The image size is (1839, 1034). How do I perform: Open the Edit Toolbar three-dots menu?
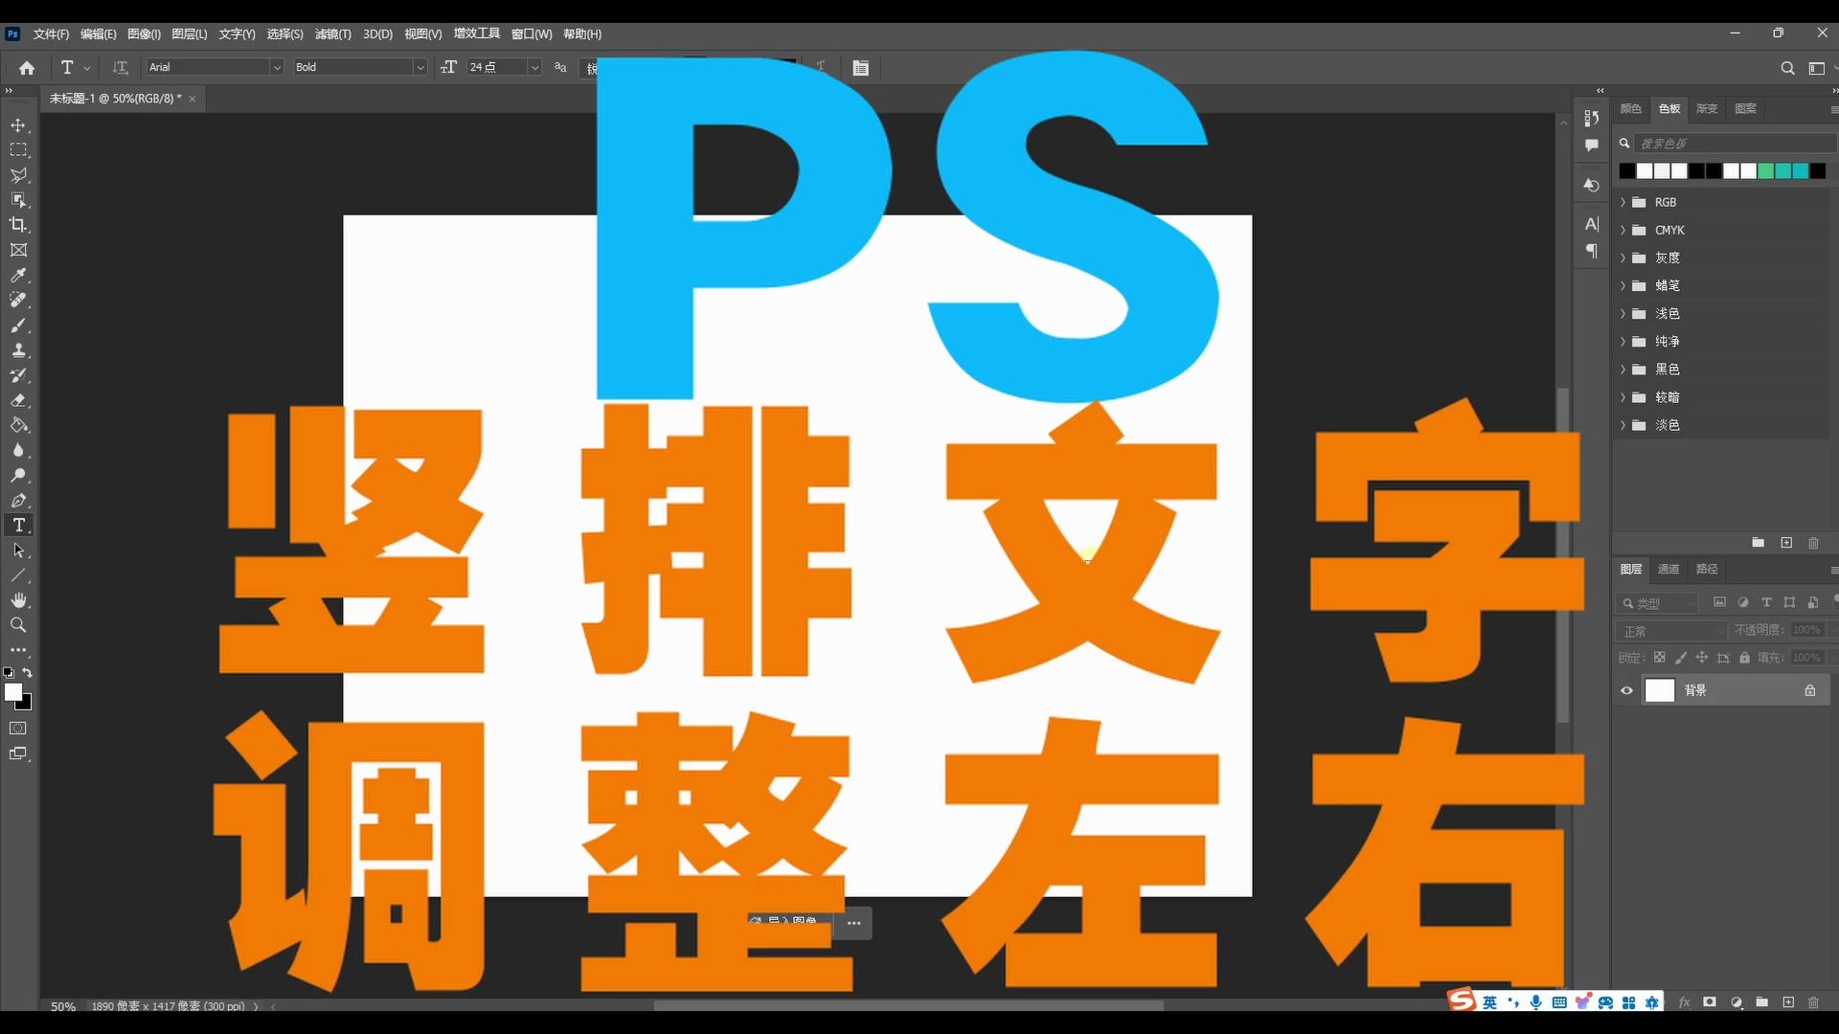[18, 650]
